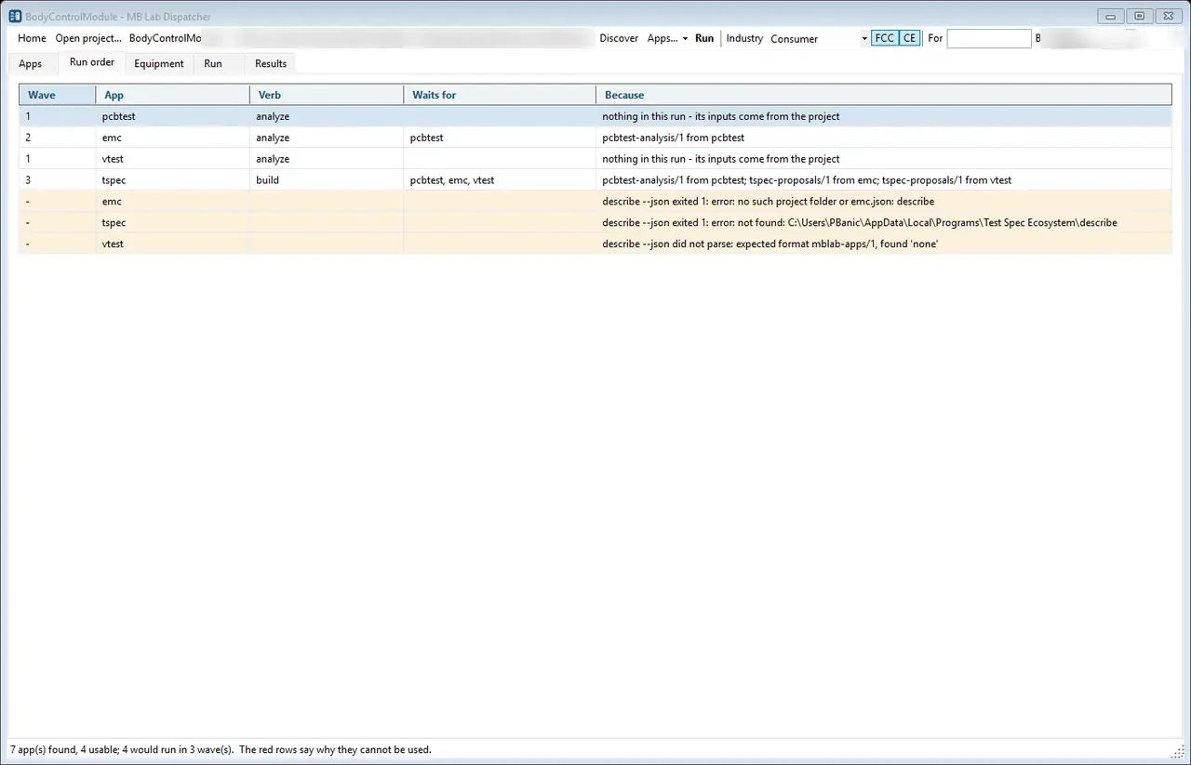Click the Discover button
Screen dimensions: 1191x765
619,38
